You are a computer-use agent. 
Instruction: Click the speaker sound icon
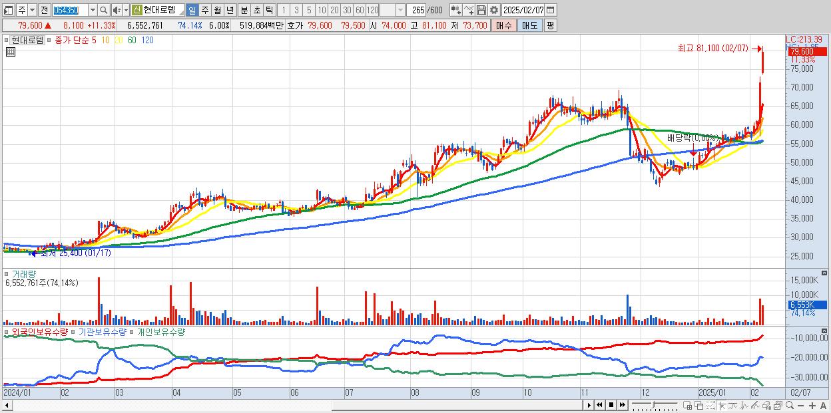point(117,10)
